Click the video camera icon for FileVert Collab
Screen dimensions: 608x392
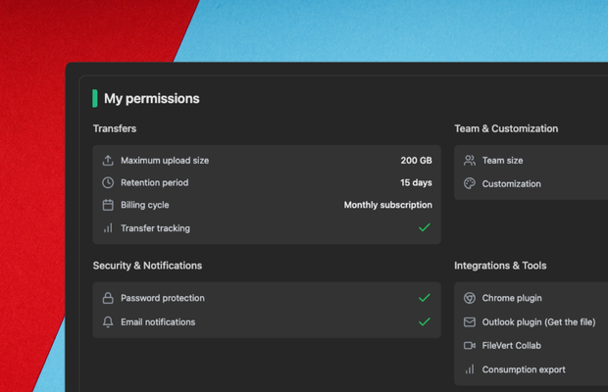pos(470,346)
